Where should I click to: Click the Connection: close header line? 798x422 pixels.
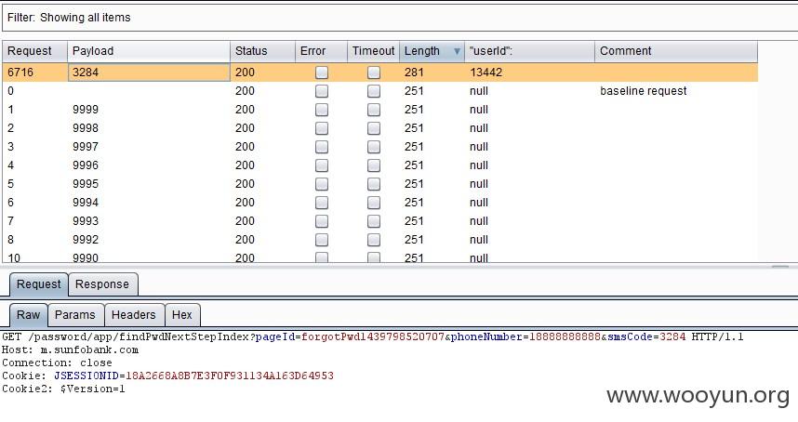pyautogui.click(x=57, y=363)
